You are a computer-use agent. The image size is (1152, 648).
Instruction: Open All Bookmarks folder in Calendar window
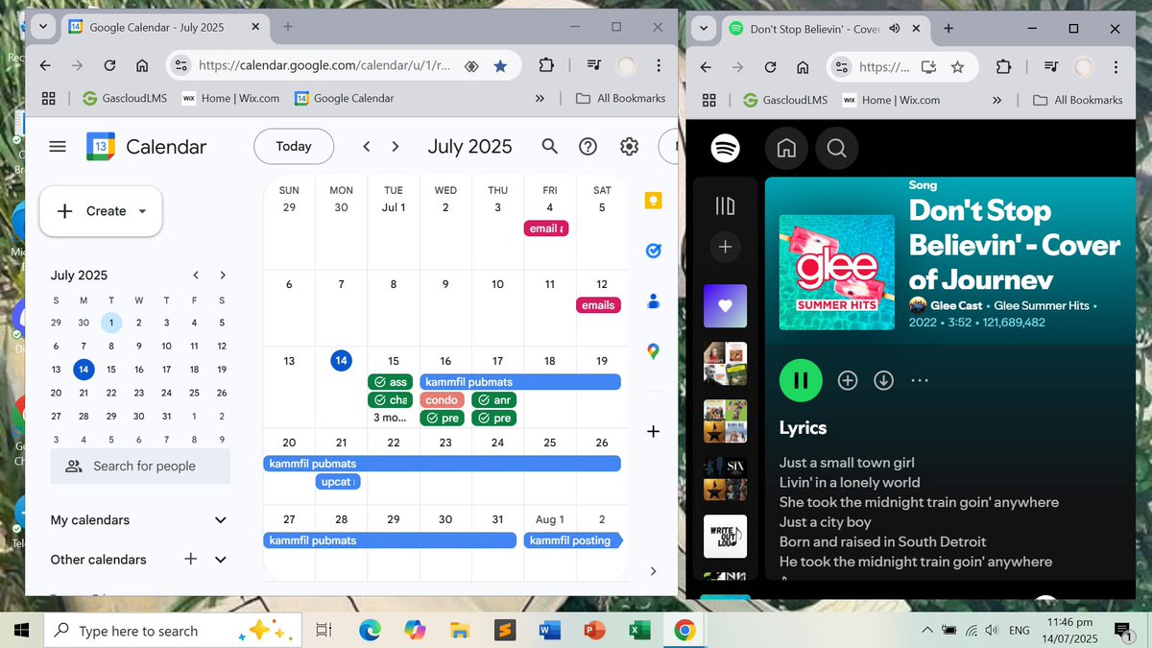coord(620,98)
